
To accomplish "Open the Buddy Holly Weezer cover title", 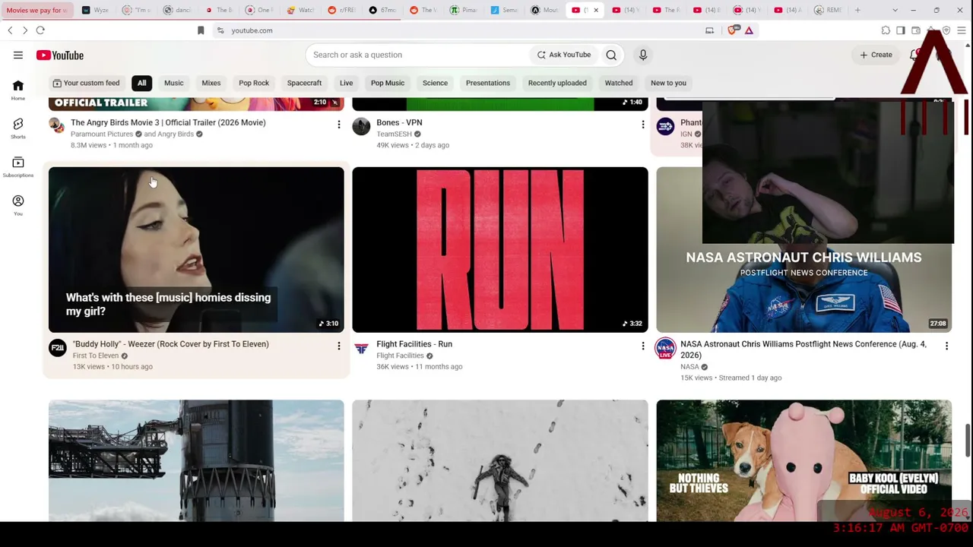I will [x=170, y=344].
